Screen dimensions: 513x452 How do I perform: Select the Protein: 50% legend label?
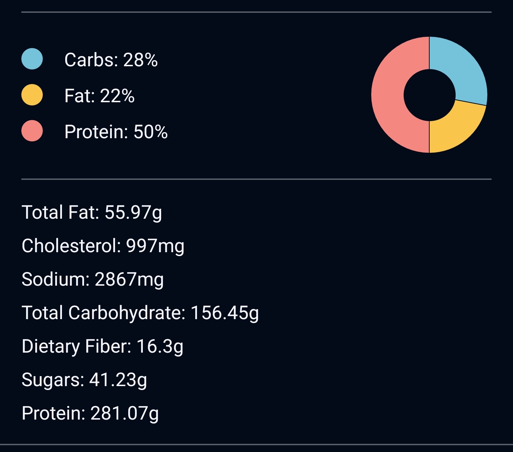pyautogui.click(x=116, y=132)
